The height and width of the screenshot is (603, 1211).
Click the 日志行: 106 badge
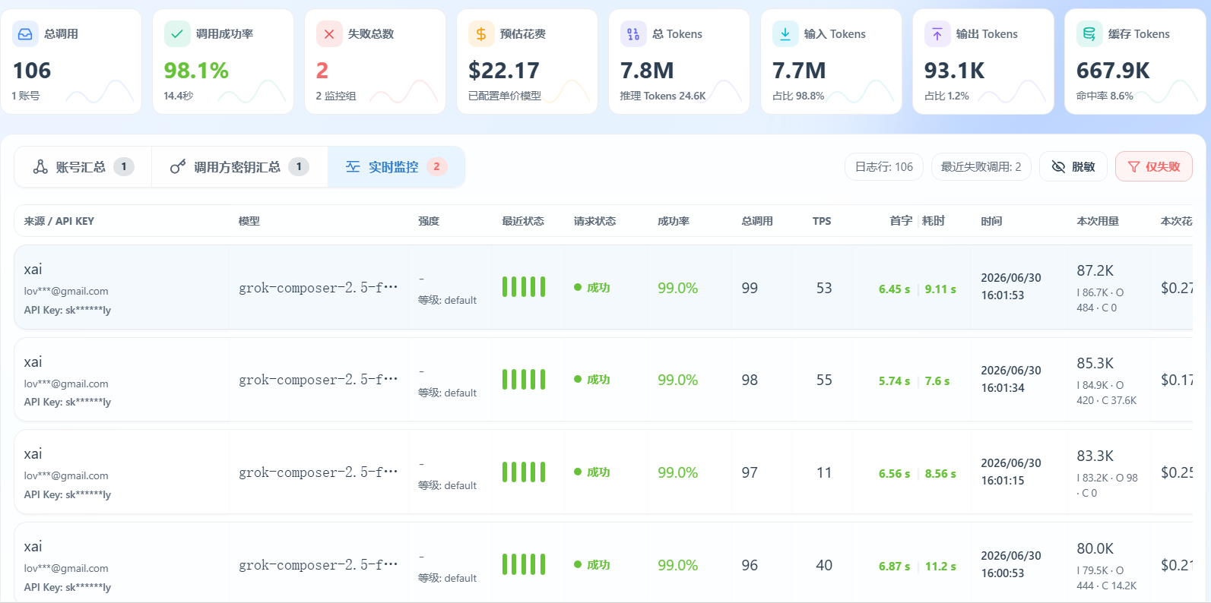883,166
